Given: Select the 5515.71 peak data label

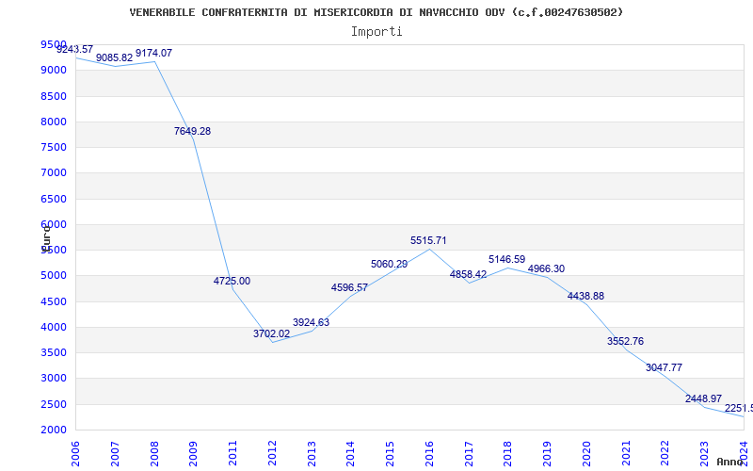Looking at the screenshot, I should [x=428, y=241].
